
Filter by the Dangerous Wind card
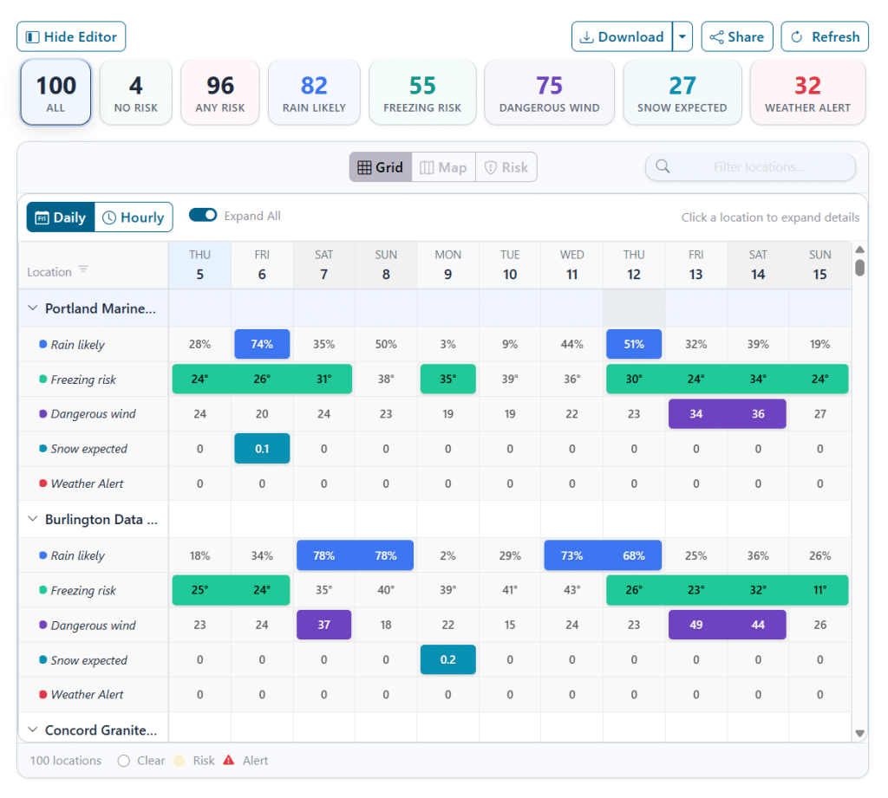(549, 93)
